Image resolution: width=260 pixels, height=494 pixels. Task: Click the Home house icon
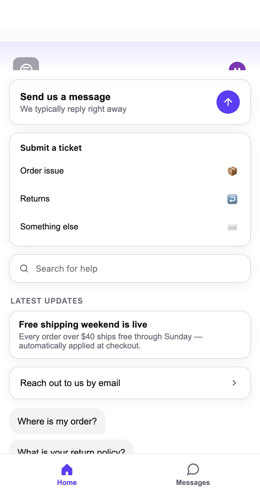click(x=67, y=469)
